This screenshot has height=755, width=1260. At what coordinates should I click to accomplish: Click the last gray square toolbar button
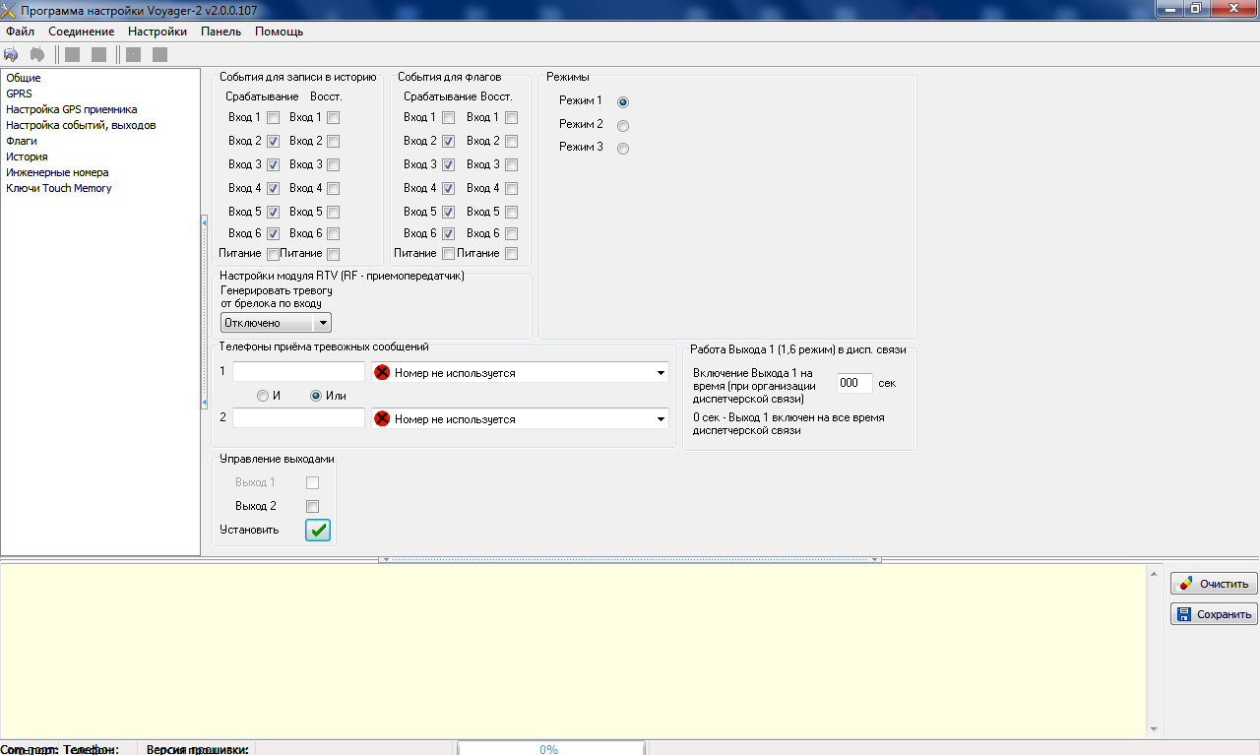(159, 55)
